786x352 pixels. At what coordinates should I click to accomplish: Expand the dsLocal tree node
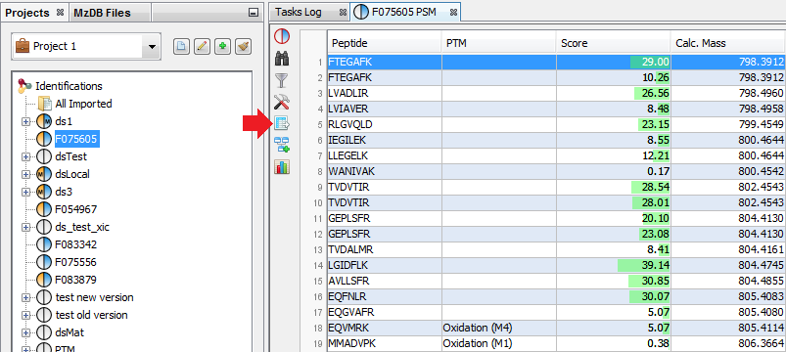tap(26, 174)
